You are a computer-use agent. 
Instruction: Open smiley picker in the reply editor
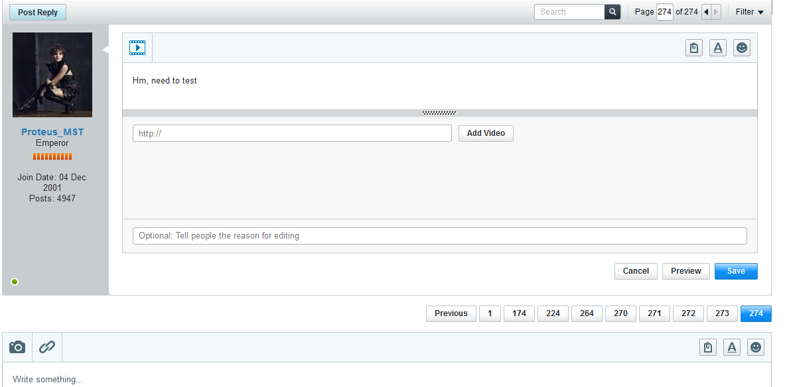755,347
